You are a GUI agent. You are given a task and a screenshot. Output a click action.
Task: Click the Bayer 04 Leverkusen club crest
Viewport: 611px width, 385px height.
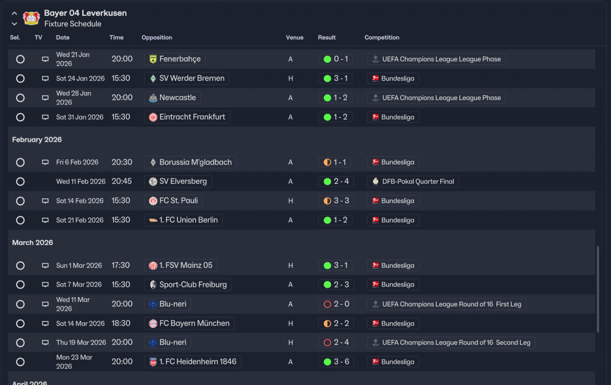31,18
